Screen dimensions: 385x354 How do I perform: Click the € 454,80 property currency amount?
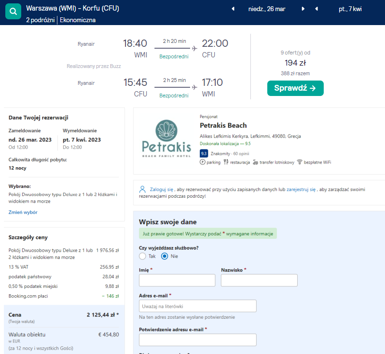point(109,335)
